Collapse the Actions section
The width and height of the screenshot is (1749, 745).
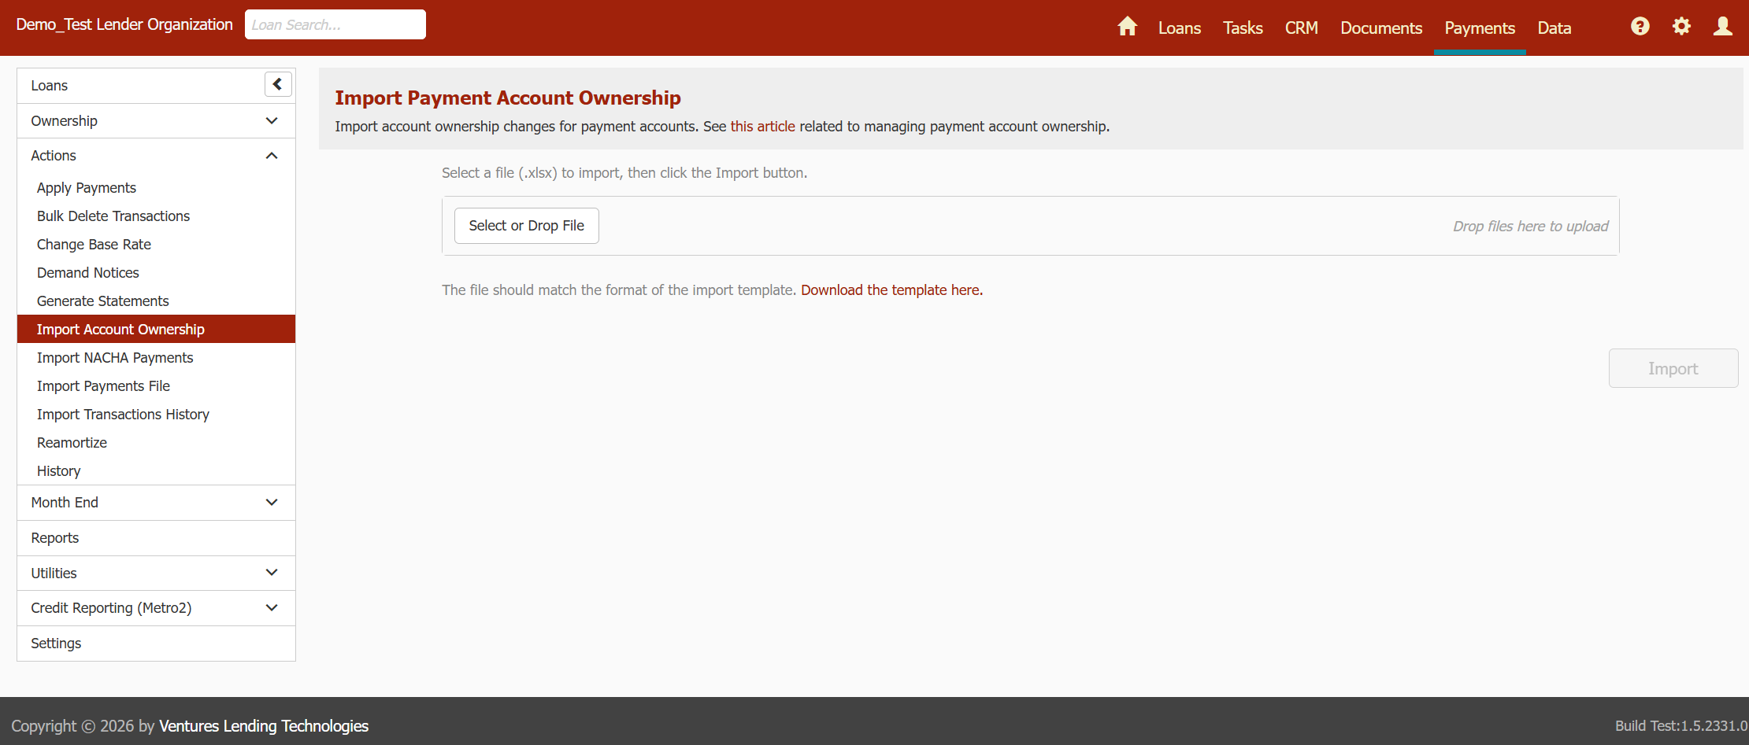pyautogui.click(x=272, y=156)
